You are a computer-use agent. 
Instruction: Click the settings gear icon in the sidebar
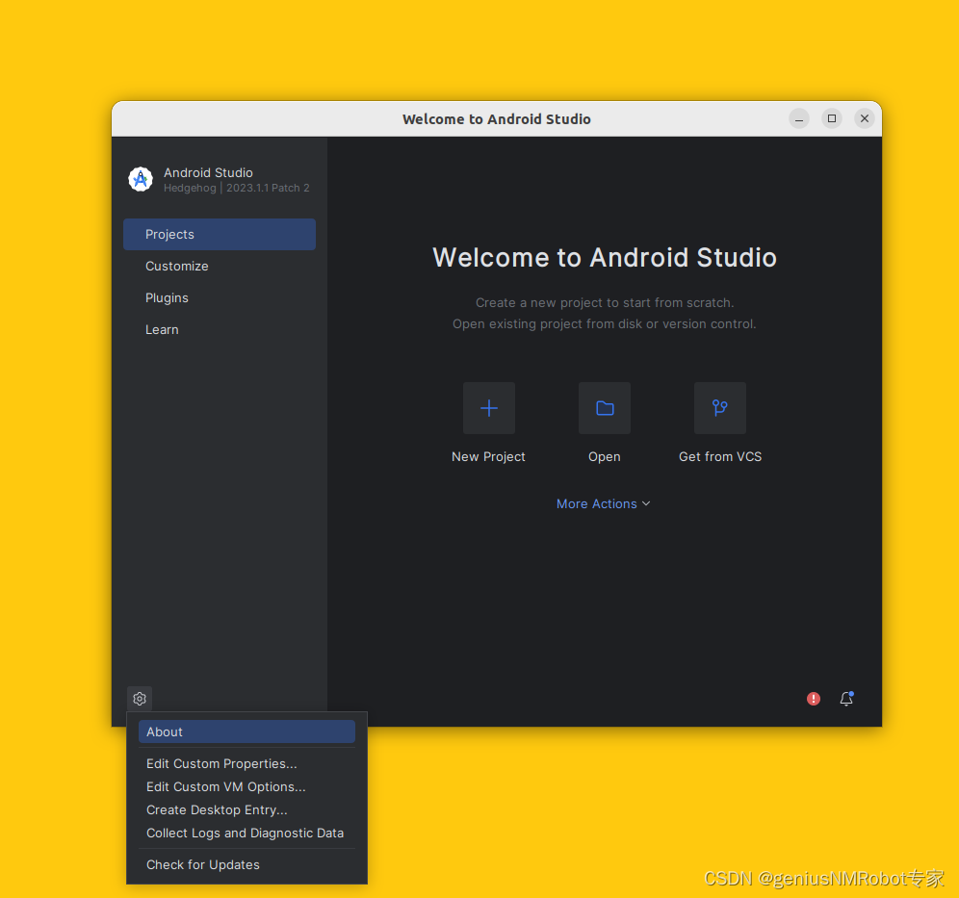click(x=140, y=698)
